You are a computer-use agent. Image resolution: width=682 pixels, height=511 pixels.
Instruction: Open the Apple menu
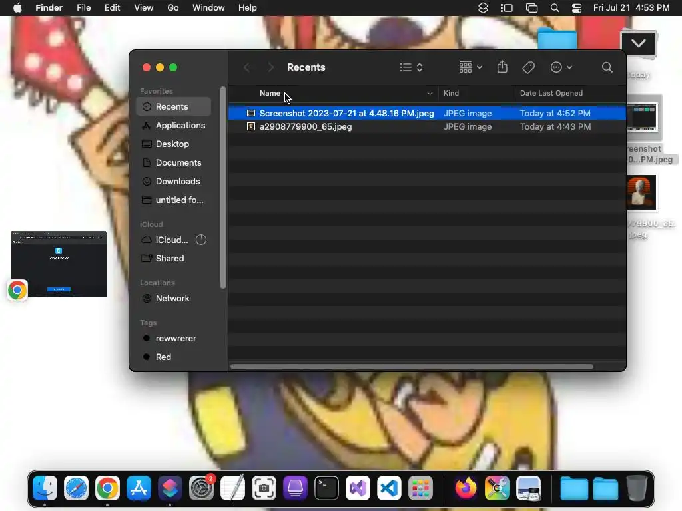tap(17, 8)
